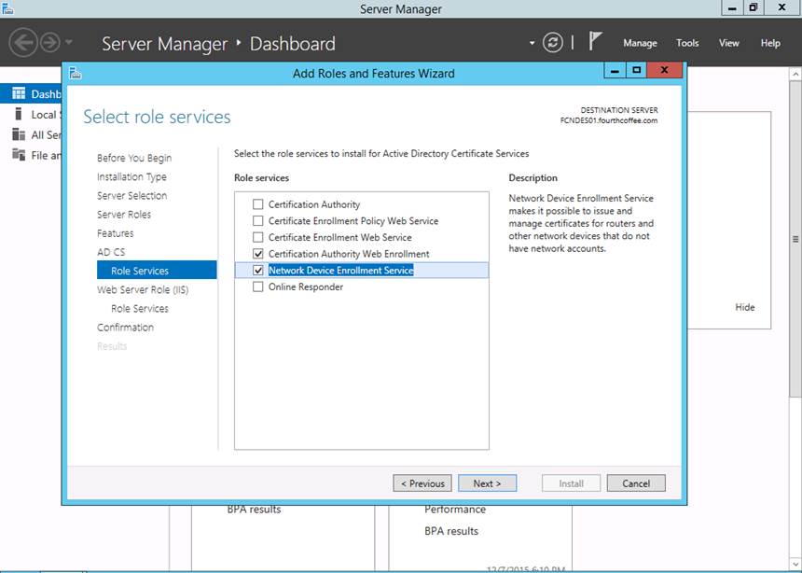Viewport: 802px width, 573px height.
Task: Open the Tools menu
Action: (687, 43)
